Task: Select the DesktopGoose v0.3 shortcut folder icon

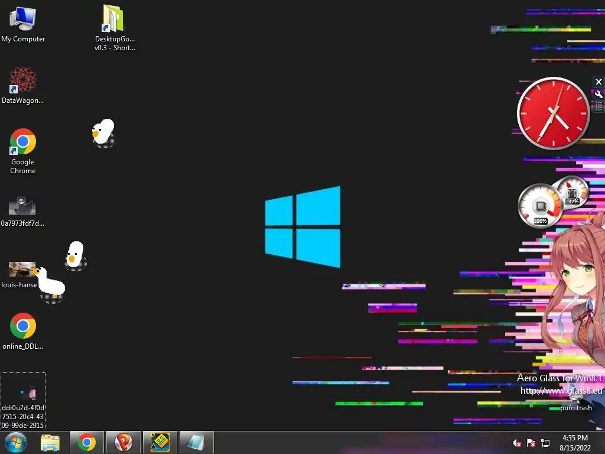Action: [114, 28]
